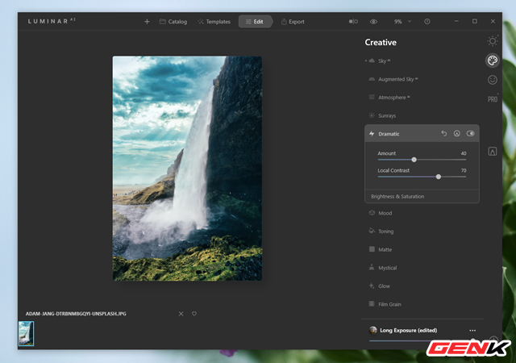Viewport: 516px width, 363px height.
Task: Click the help question mark icon
Action: click(427, 22)
